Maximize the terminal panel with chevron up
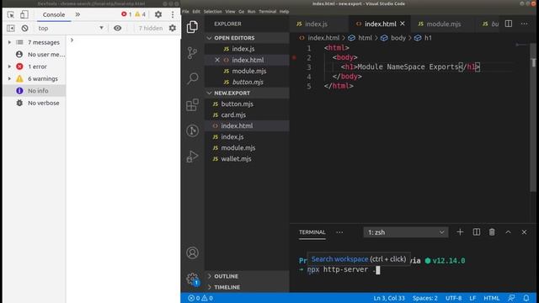The width and height of the screenshot is (539, 303). coord(508,232)
